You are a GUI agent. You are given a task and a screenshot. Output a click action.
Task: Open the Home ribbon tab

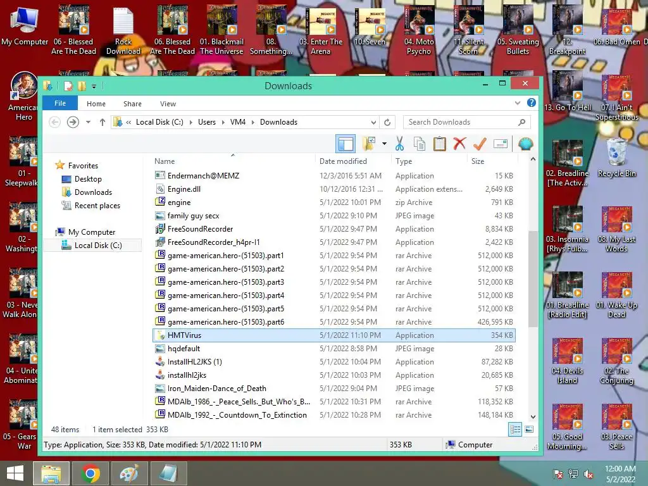tap(96, 104)
